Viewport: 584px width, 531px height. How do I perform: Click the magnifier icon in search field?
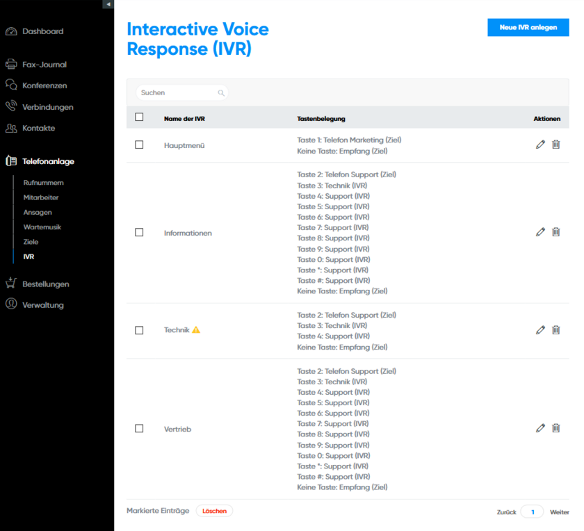pyautogui.click(x=221, y=92)
